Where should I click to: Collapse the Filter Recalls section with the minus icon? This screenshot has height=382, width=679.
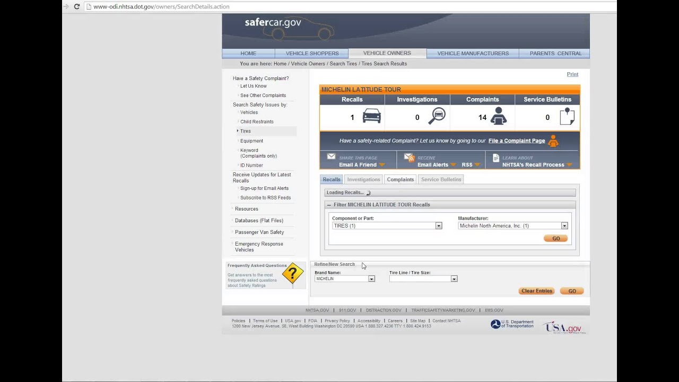[x=329, y=205]
